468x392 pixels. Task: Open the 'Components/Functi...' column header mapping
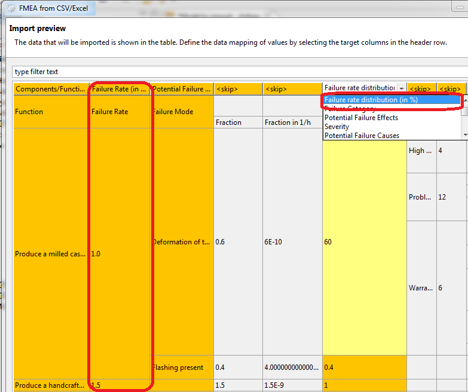[51, 89]
